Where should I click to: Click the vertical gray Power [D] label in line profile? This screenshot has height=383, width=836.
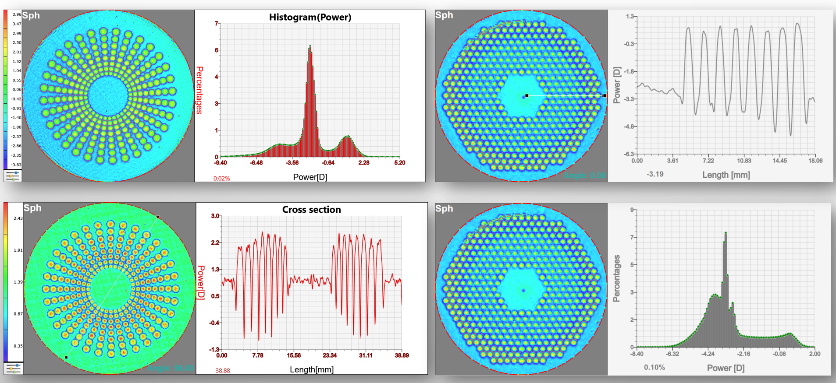pos(617,85)
